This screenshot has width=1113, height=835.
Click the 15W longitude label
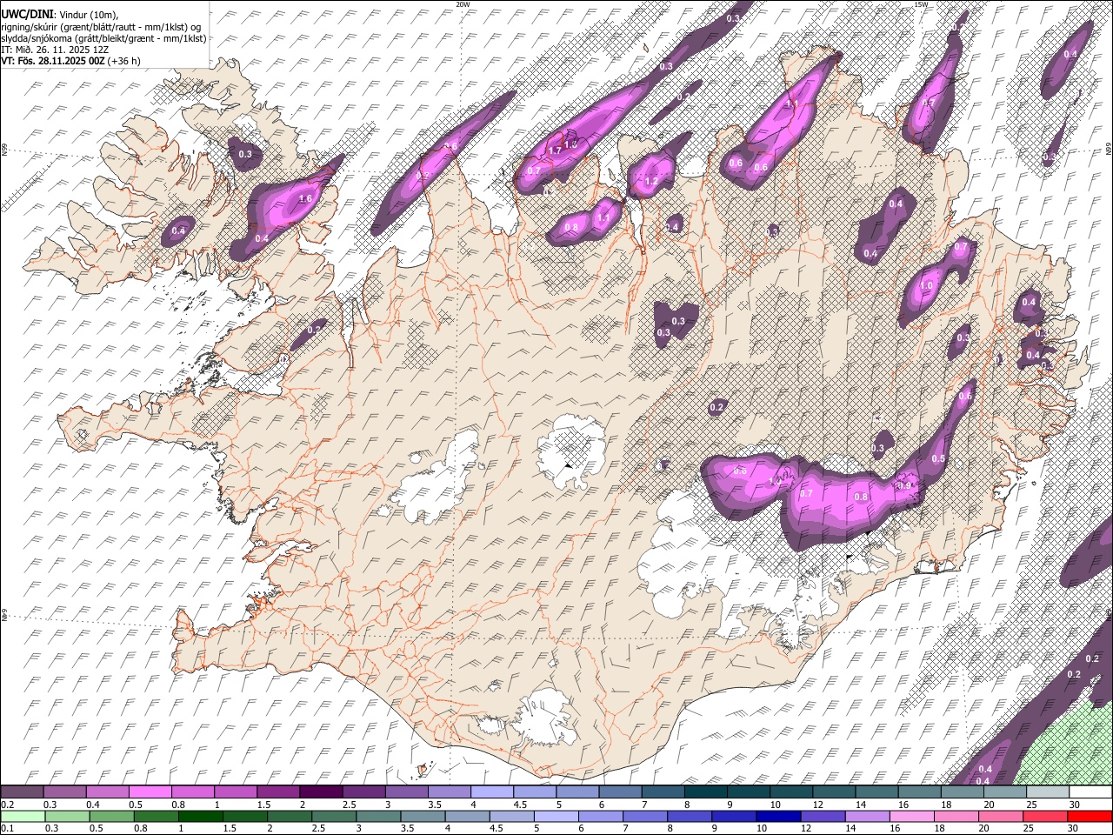click(x=921, y=4)
